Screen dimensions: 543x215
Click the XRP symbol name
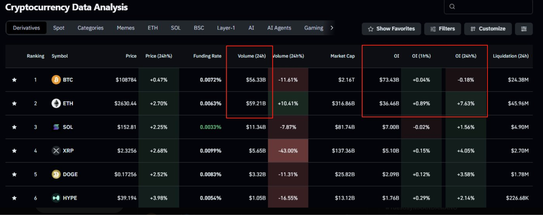[68, 151]
